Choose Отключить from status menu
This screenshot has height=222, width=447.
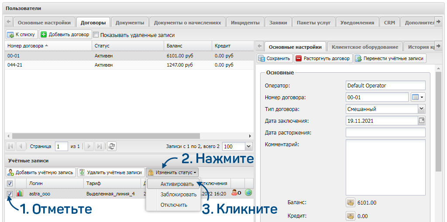coord(174,205)
